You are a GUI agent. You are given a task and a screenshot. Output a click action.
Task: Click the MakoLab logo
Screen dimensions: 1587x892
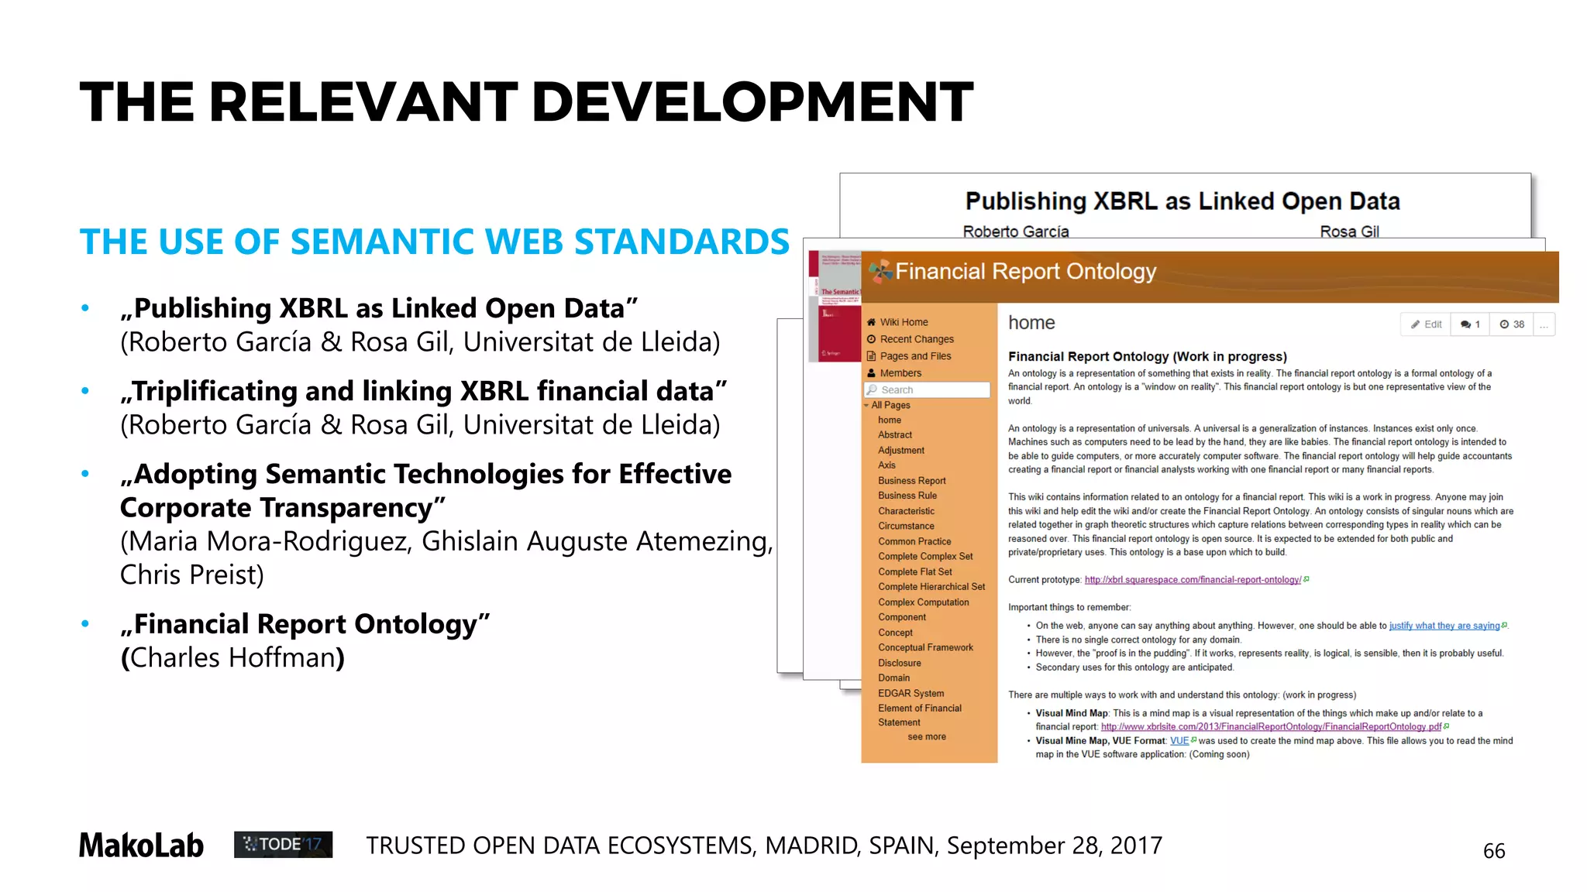coord(141,846)
